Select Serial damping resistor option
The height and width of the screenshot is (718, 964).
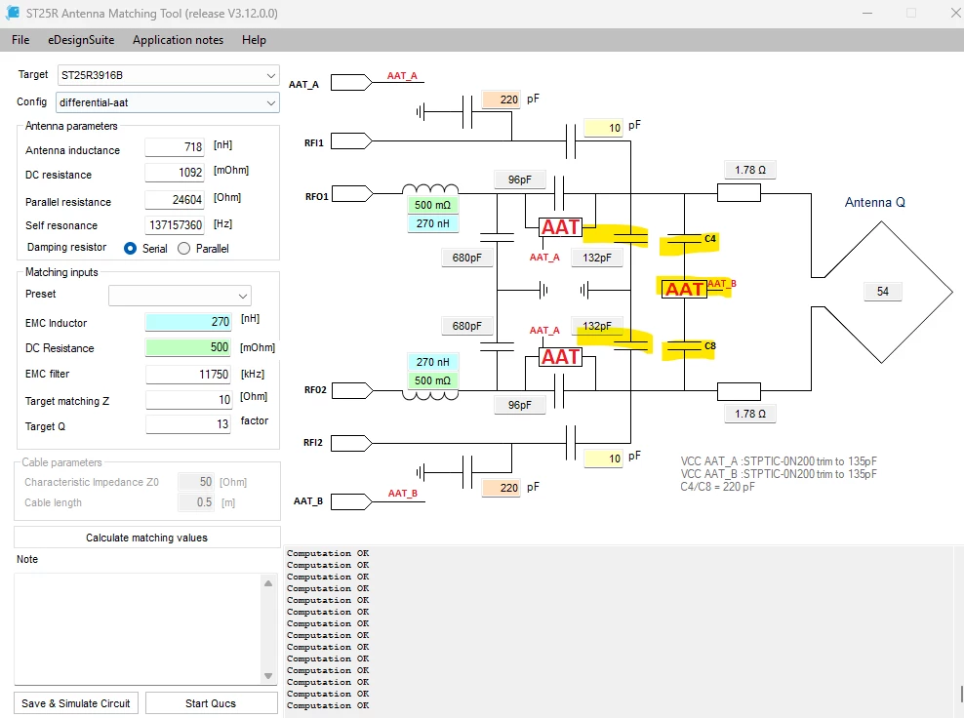click(130, 249)
